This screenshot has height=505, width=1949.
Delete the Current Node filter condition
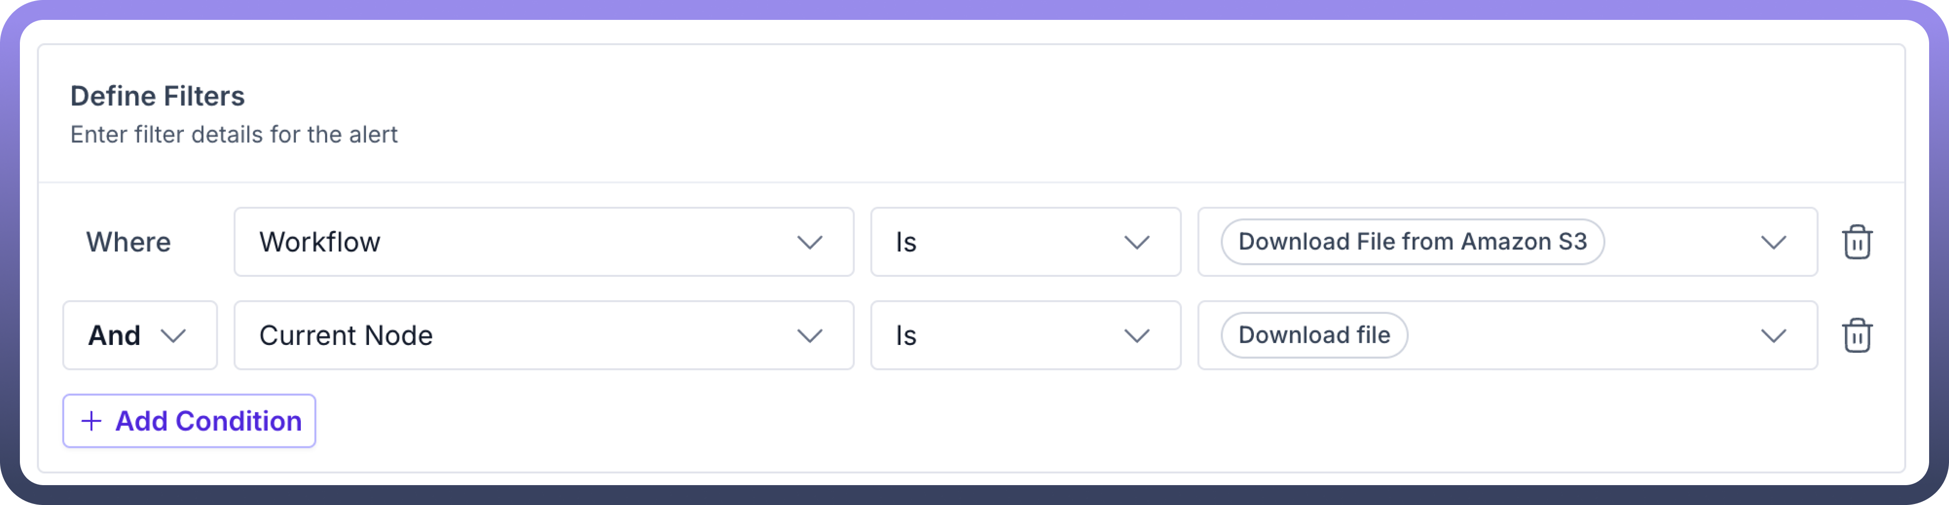tap(1857, 336)
